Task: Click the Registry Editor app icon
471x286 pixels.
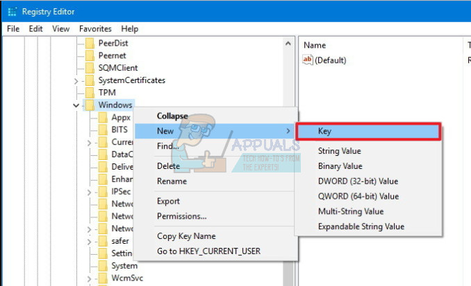Action: click(12, 12)
